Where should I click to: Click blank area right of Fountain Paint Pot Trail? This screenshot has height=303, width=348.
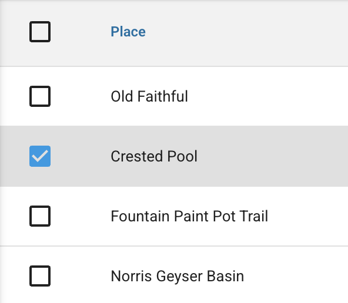tap(309, 216)
